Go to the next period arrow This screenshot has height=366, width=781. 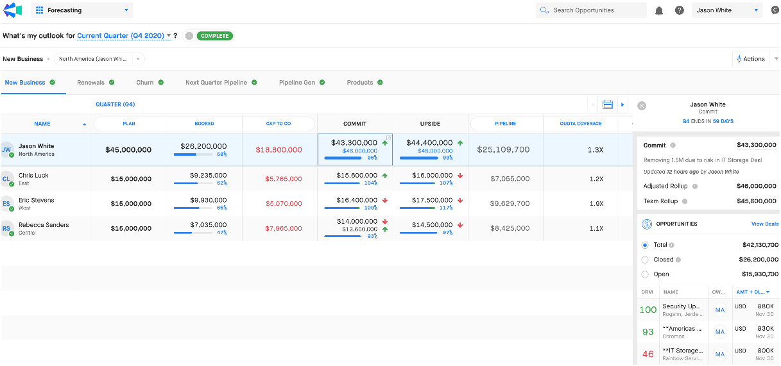(622, 104)
